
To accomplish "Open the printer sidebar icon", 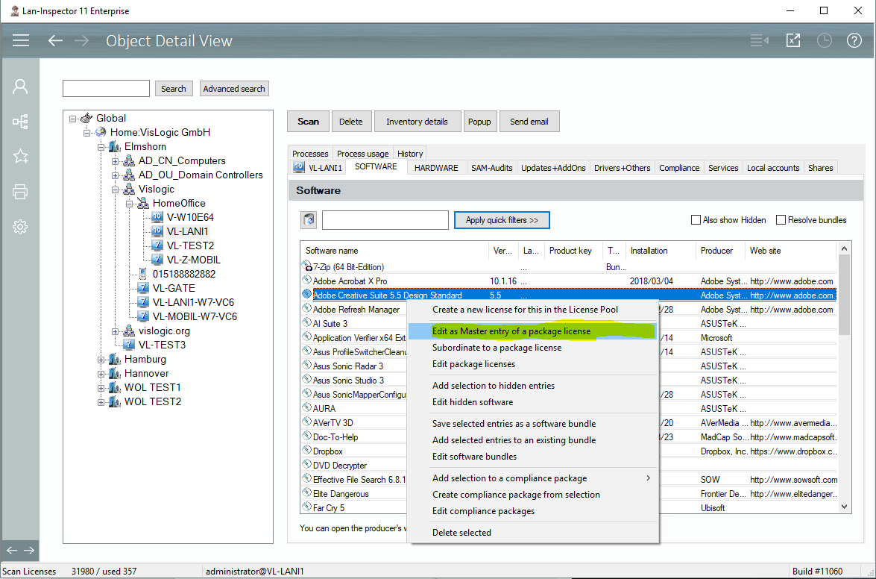I will point(20,192).
